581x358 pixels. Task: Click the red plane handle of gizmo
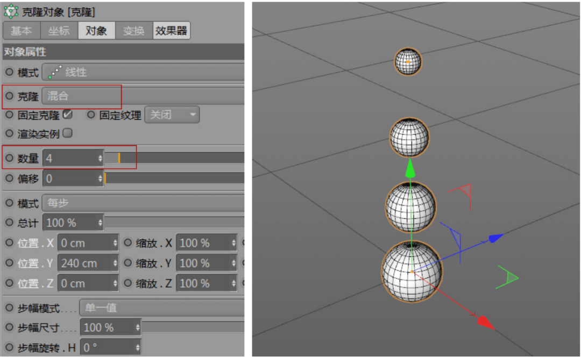465,191
